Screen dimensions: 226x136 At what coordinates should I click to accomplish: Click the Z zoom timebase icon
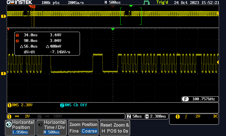[129, 116]
